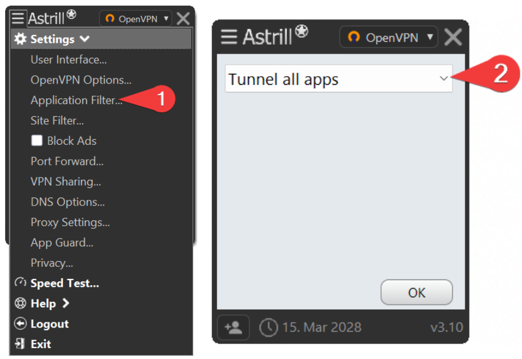Enable the Block Ads checkbox
The height and width of the screenshot is (359, 522).
37,140
